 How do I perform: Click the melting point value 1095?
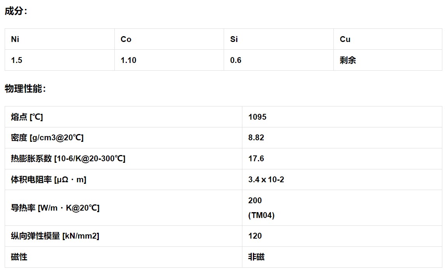(257, 117)
